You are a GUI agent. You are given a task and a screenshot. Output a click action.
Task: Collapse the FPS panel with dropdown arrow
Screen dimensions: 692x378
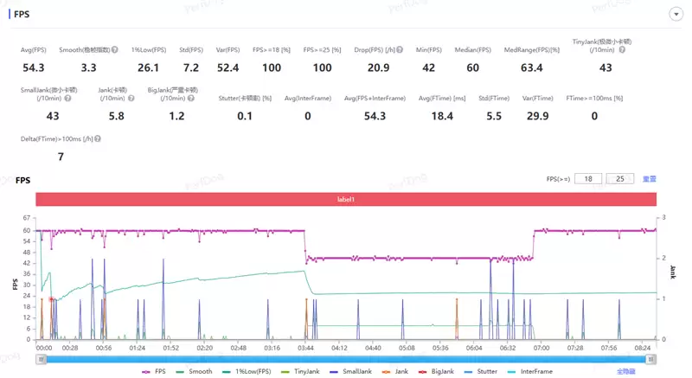coord(676,15)
